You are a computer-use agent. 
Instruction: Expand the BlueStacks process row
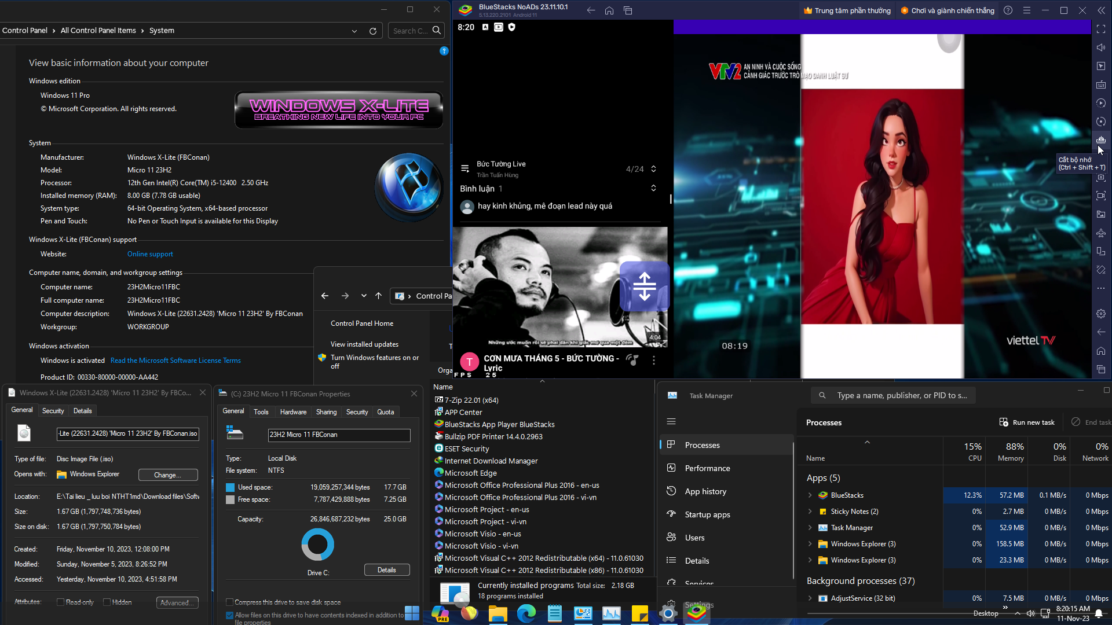coord(810,495)
